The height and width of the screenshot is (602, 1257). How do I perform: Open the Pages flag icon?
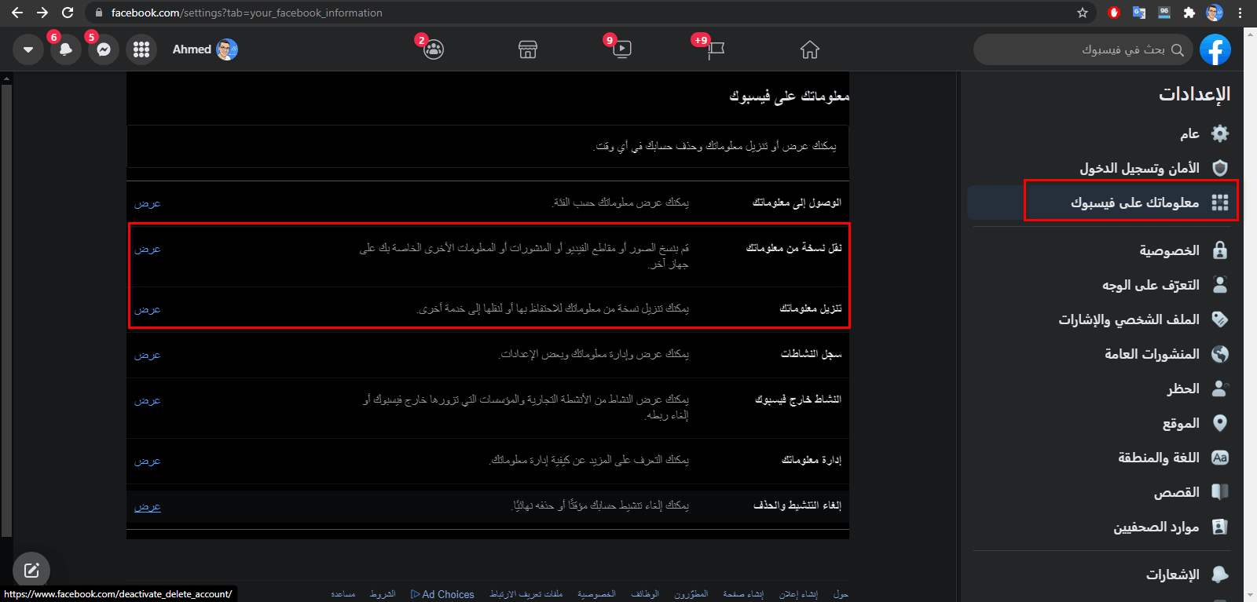pyautogui.click(x=716, y=50)
